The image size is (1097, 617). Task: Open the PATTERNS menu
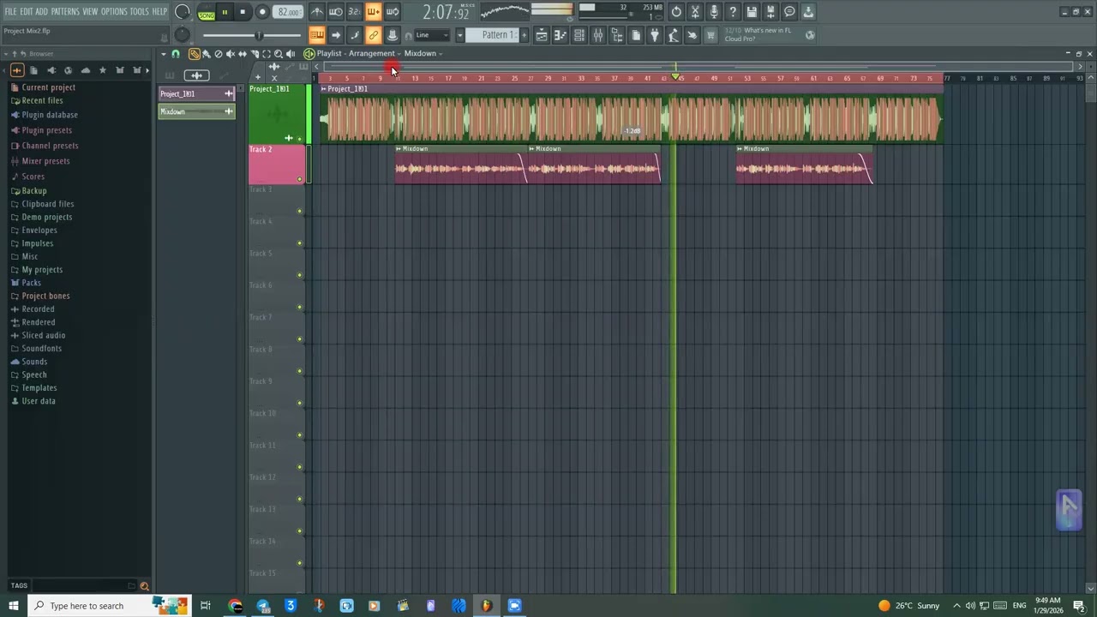click(65, 12)
